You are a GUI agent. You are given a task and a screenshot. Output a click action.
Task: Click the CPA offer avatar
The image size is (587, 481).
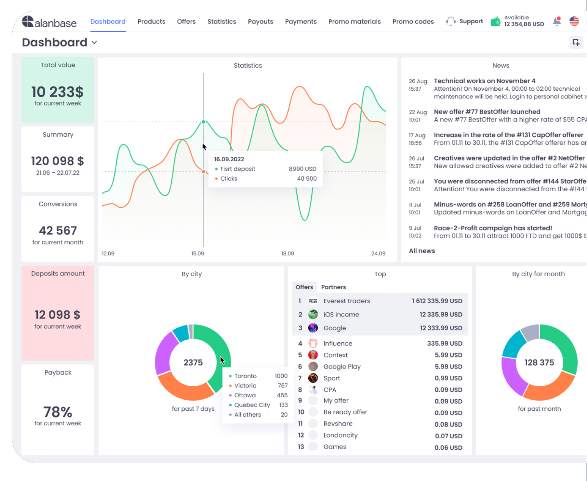coord(313,389)
